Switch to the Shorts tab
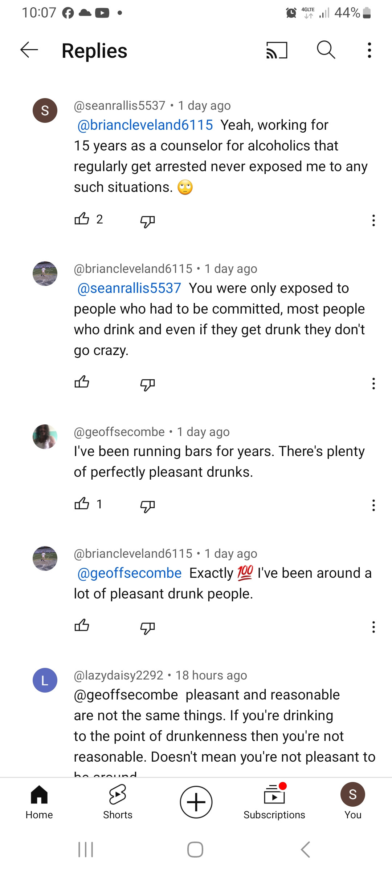 [118, 802]
